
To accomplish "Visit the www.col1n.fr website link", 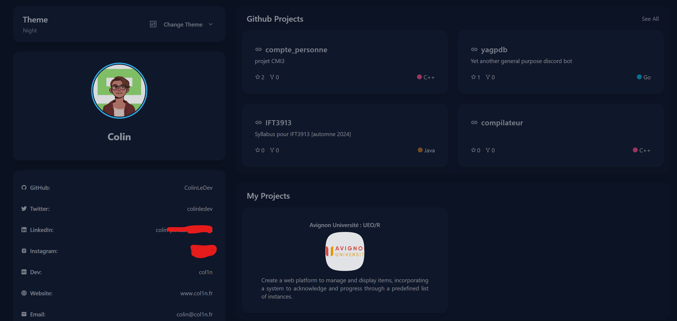I will click(x=196, y=293).
